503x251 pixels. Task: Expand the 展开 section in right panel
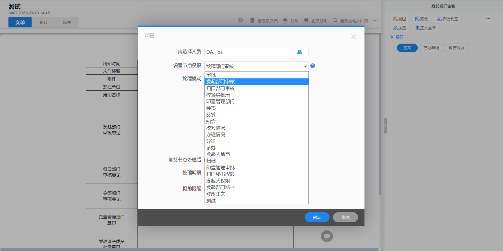point(397,37)
